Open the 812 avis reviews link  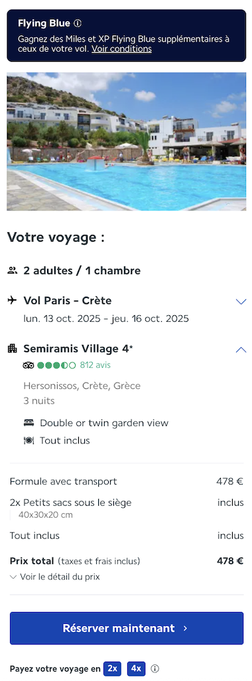click(95, 365)
